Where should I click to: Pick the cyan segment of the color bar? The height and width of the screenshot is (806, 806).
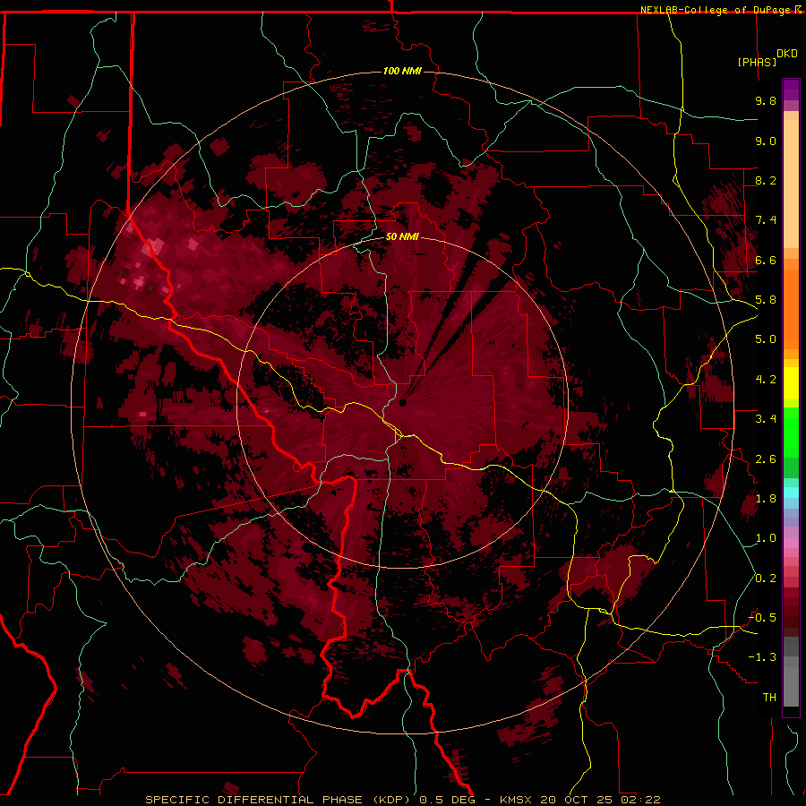[x=791, y=493]
